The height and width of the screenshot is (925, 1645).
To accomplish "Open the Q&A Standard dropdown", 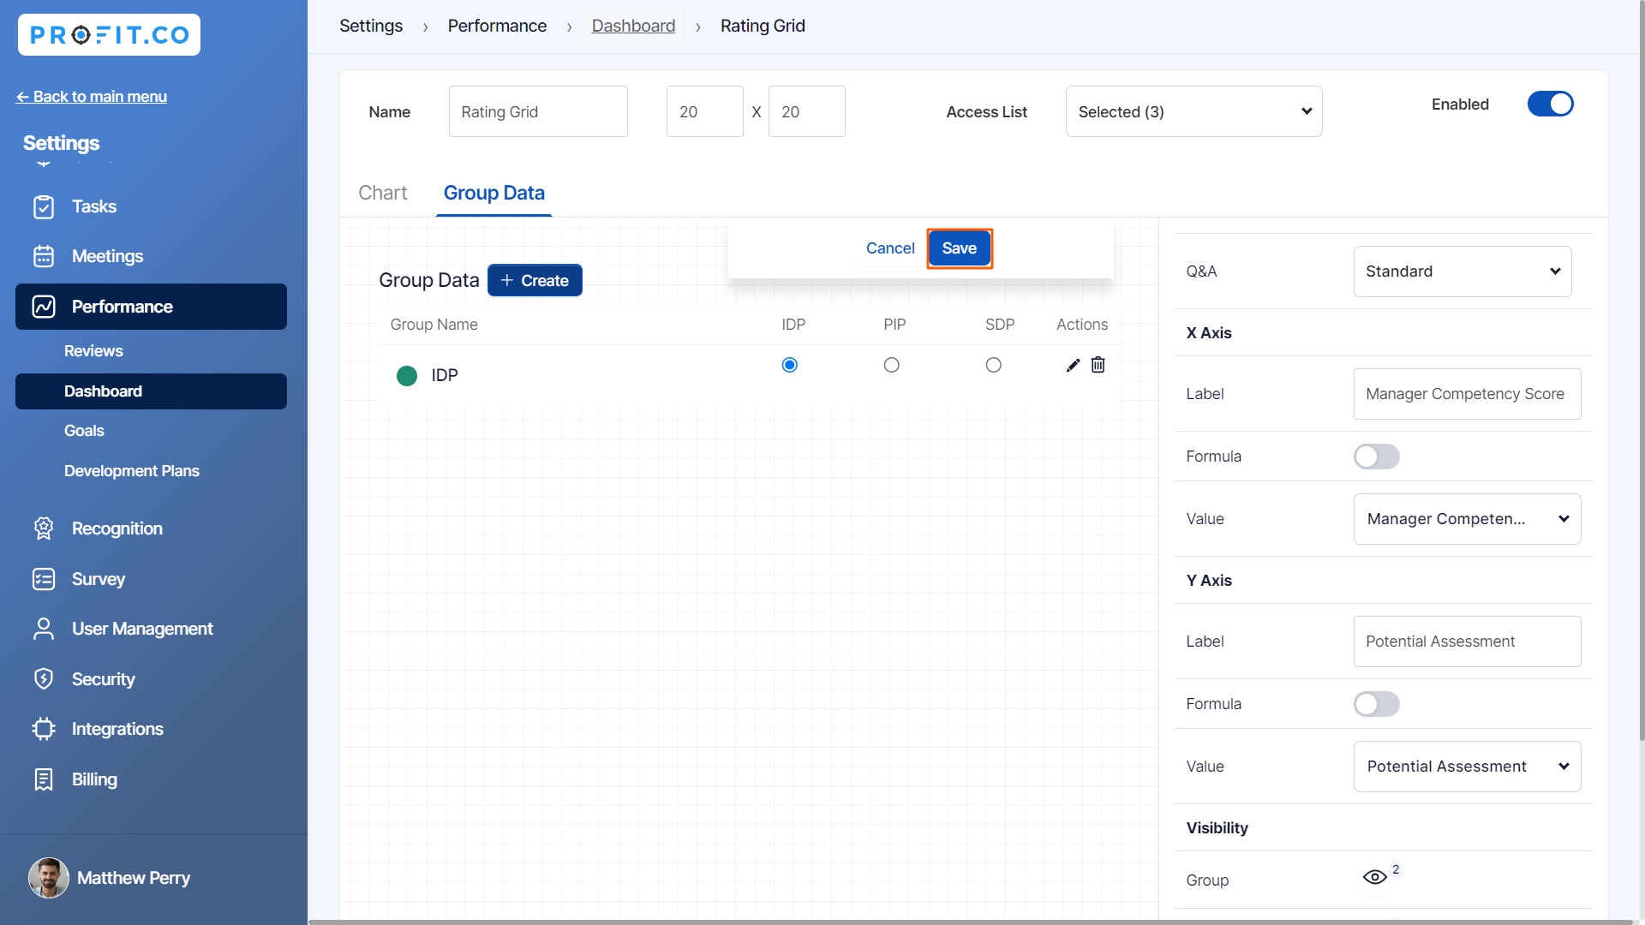I will [1463, 272].
